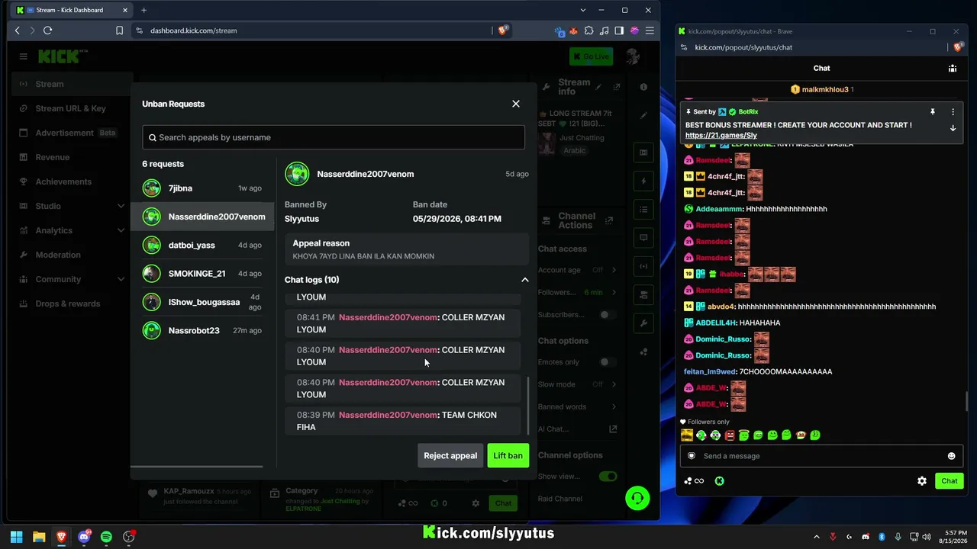Click the dashboard address bar URL

click(x=194, y=30)
